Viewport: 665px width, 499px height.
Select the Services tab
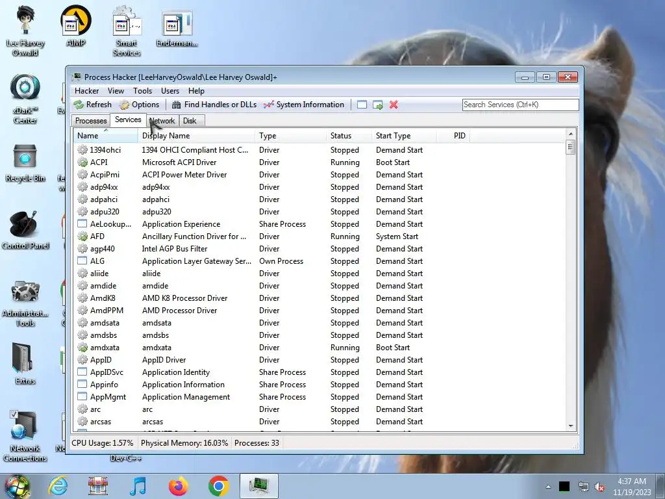(x=128, y=120)
